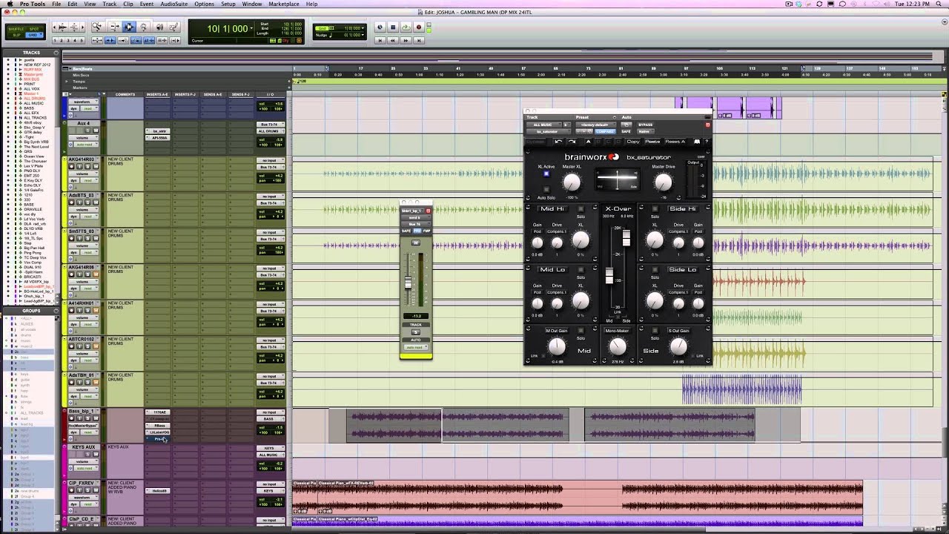This screenshot has height=534, width=949.
Task: Click the Undo arrow in bx_saturator
Action: [x=558, y=142]
